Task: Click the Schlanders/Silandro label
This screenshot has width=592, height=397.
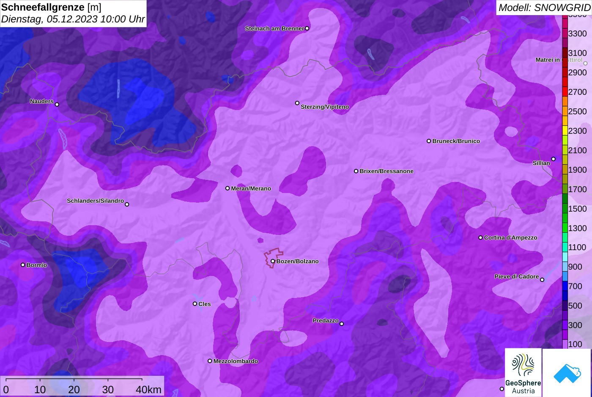Action: [96, 201]
